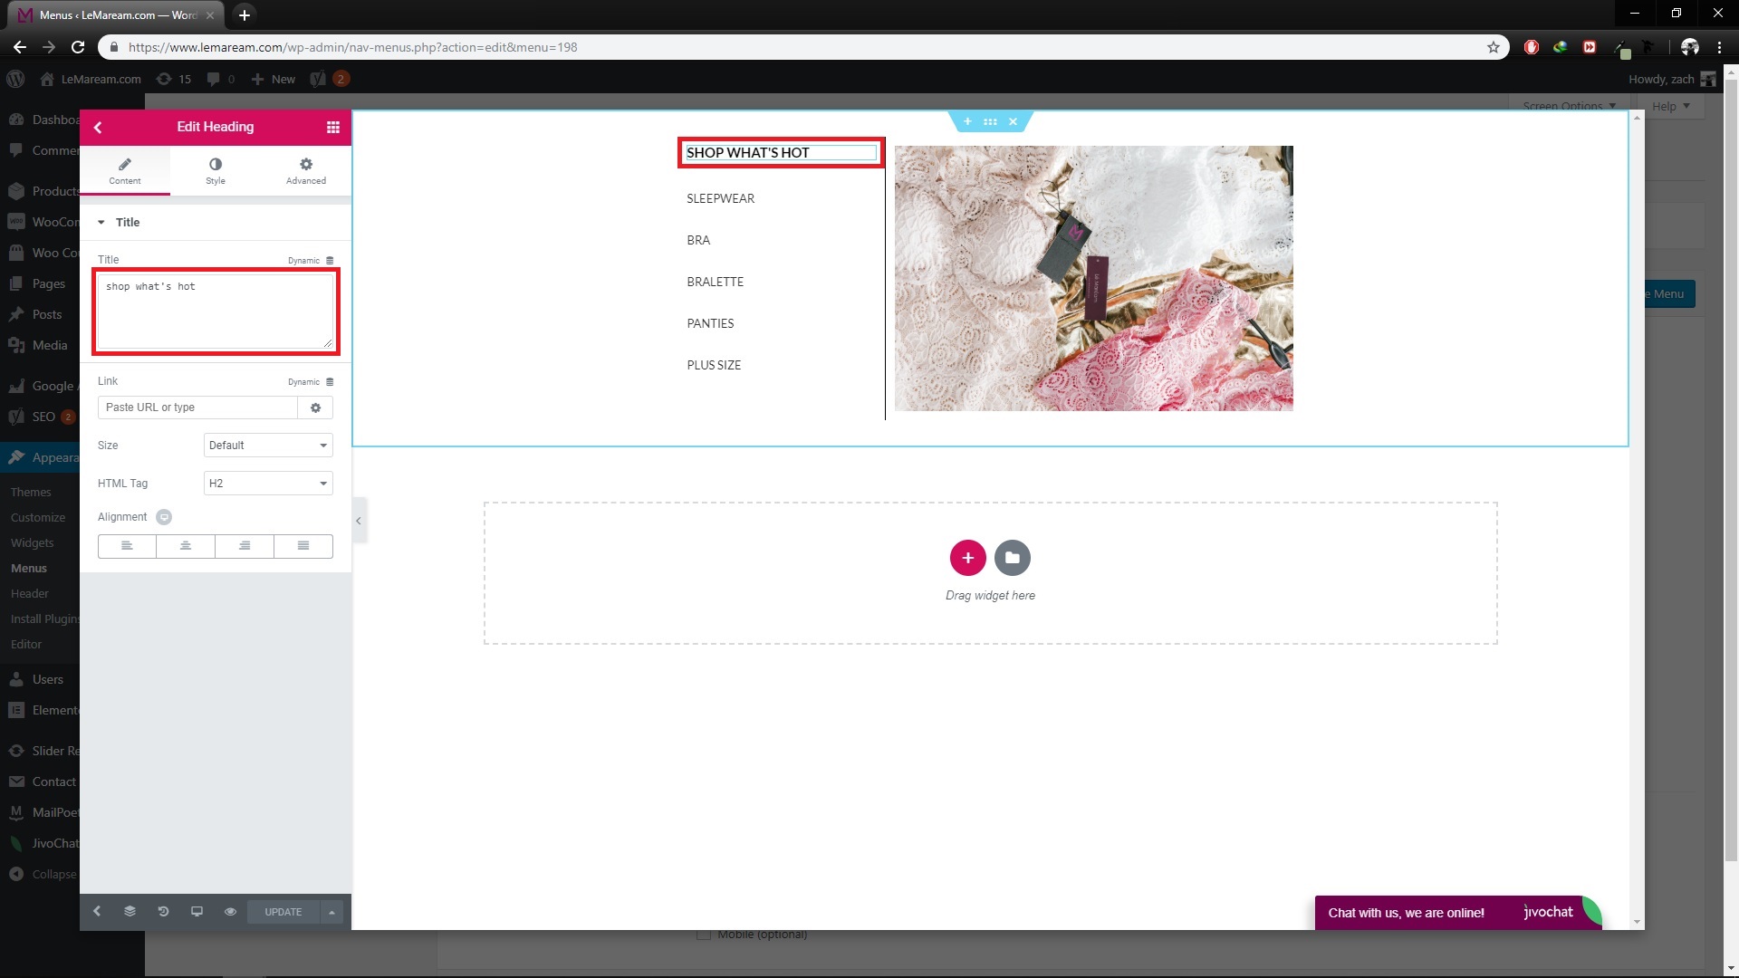This screenshot has width=1739, height=978.
Task: Open Yoast SEO icon in admin bar
Action: coord(317,79)
